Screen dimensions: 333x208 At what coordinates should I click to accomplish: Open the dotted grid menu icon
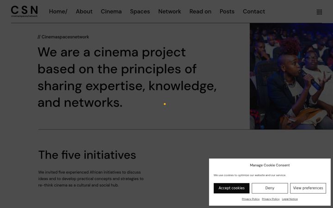point(319,12)
